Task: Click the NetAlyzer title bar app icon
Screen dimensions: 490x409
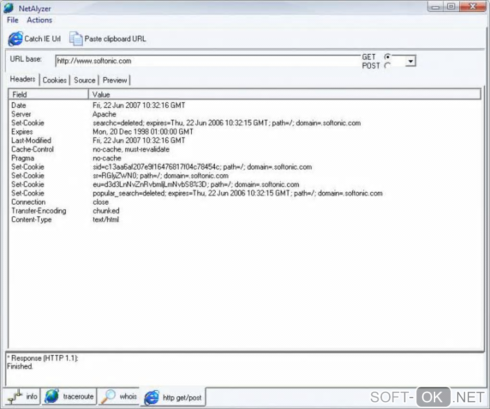Action: click(x=9, y=8)
